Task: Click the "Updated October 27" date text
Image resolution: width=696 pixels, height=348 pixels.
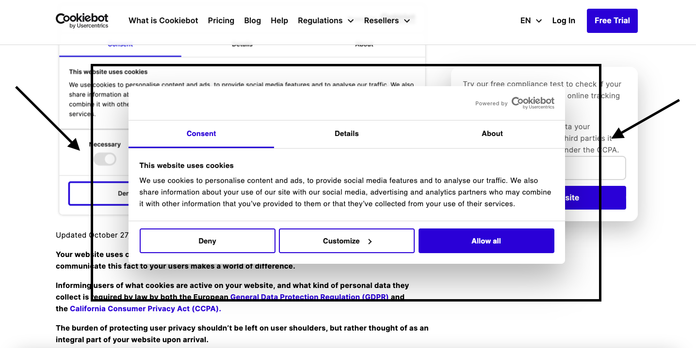Action: pos(92,235)
